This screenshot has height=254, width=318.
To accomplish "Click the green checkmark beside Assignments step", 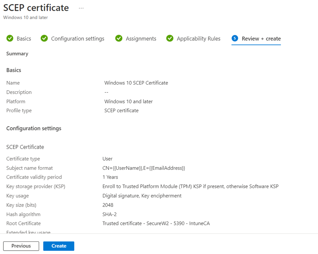I will click(x=119, y=39).
